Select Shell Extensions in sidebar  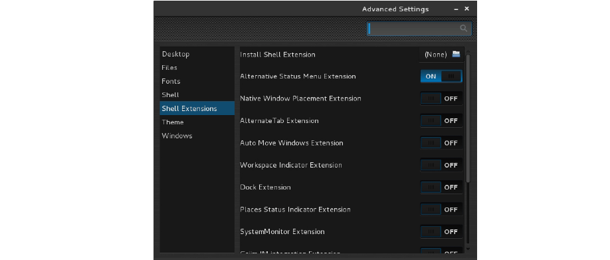(197, 108)
